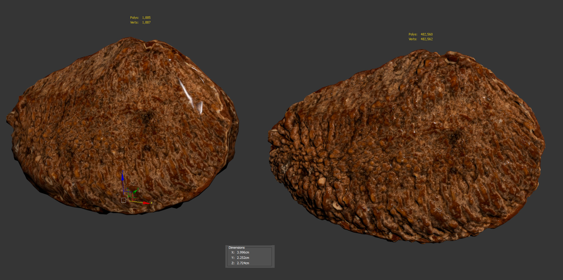Click the Z dimension value 2.724cm
Image resolution: width=563 pixels, height=280 pixels.
(243, 263)
